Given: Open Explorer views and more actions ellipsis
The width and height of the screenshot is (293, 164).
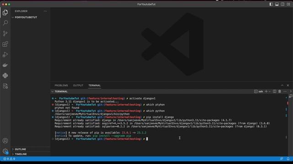Looking at the screenshot, I should (45, 11).
